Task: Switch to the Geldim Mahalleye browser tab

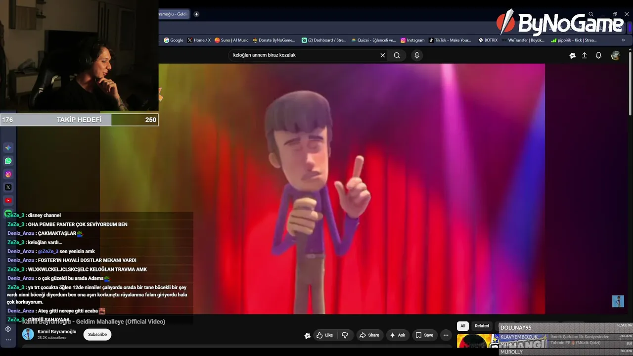Action: tap(173, 14)
